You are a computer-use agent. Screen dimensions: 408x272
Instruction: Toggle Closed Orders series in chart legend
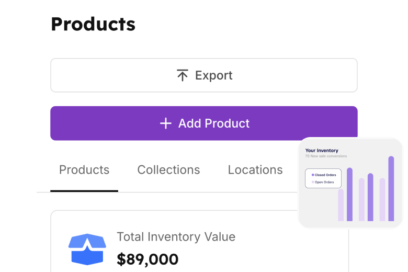(x=324, y=175)
